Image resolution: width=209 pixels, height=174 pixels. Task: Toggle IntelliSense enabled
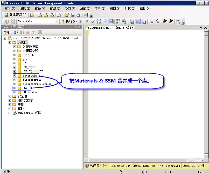(111, 21)
